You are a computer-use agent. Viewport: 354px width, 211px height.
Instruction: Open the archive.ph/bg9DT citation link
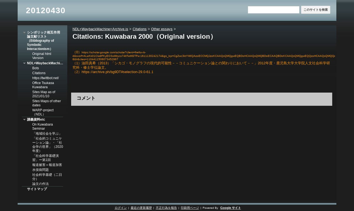(x=117, y=72)
